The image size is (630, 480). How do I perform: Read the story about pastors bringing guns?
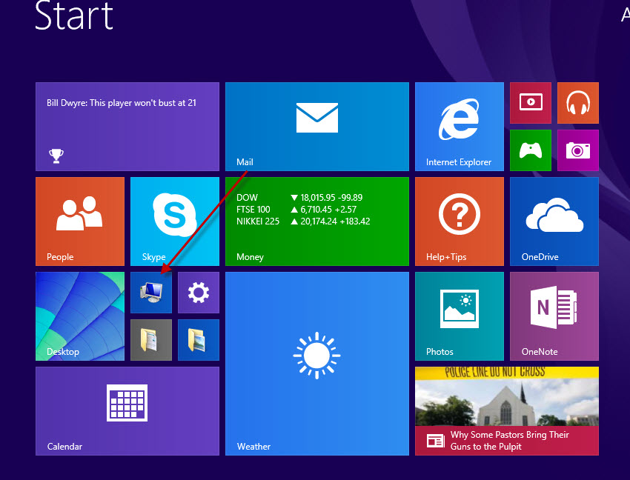[506, 410]
